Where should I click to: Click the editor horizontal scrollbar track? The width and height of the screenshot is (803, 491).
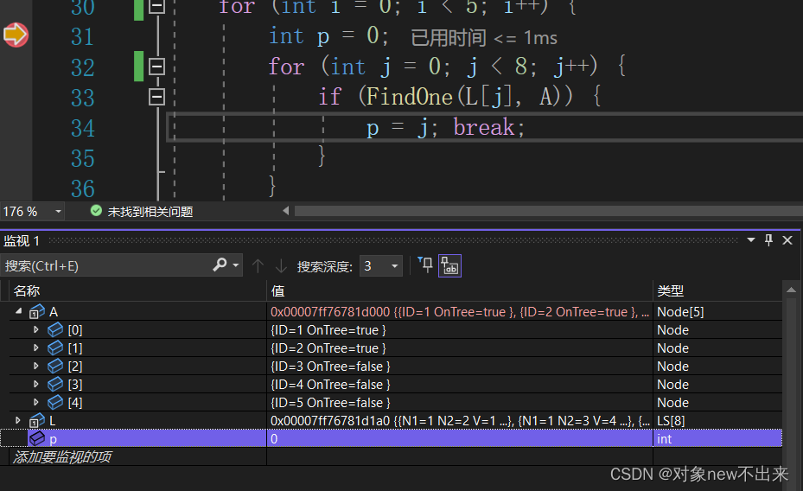coord(548,211)
